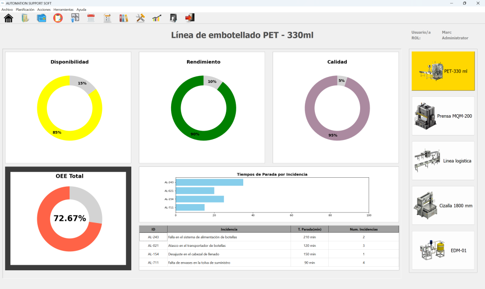This screenshot has width=485, height=289.
Task: Click the AL-243 row ID cell
Action: click(x=153, y=237)
